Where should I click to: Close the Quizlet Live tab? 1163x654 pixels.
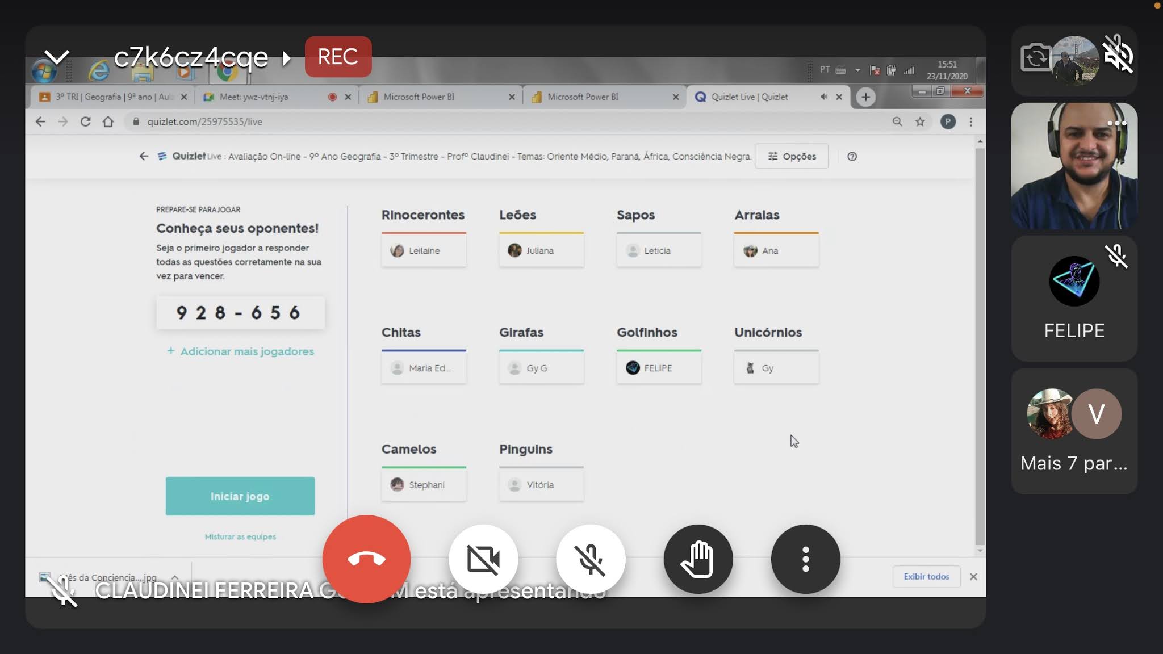point(839,97)
